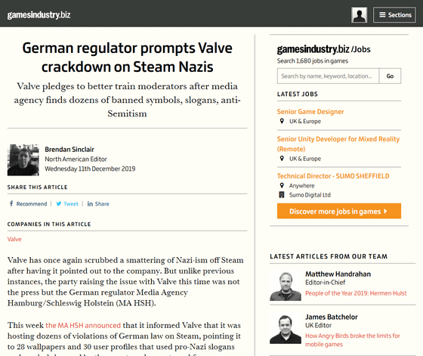
Task: Open the user account profile icon
Action: [359, 15]
